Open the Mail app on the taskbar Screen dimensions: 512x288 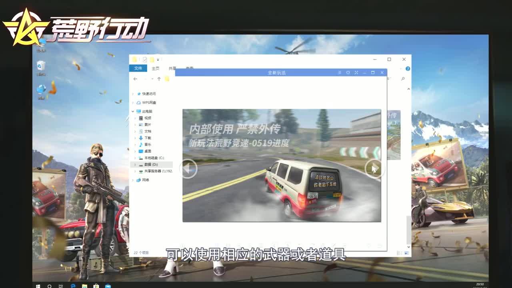[108, 286]
